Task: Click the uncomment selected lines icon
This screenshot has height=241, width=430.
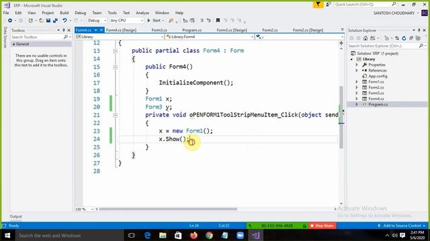Action: click(209, 21)
